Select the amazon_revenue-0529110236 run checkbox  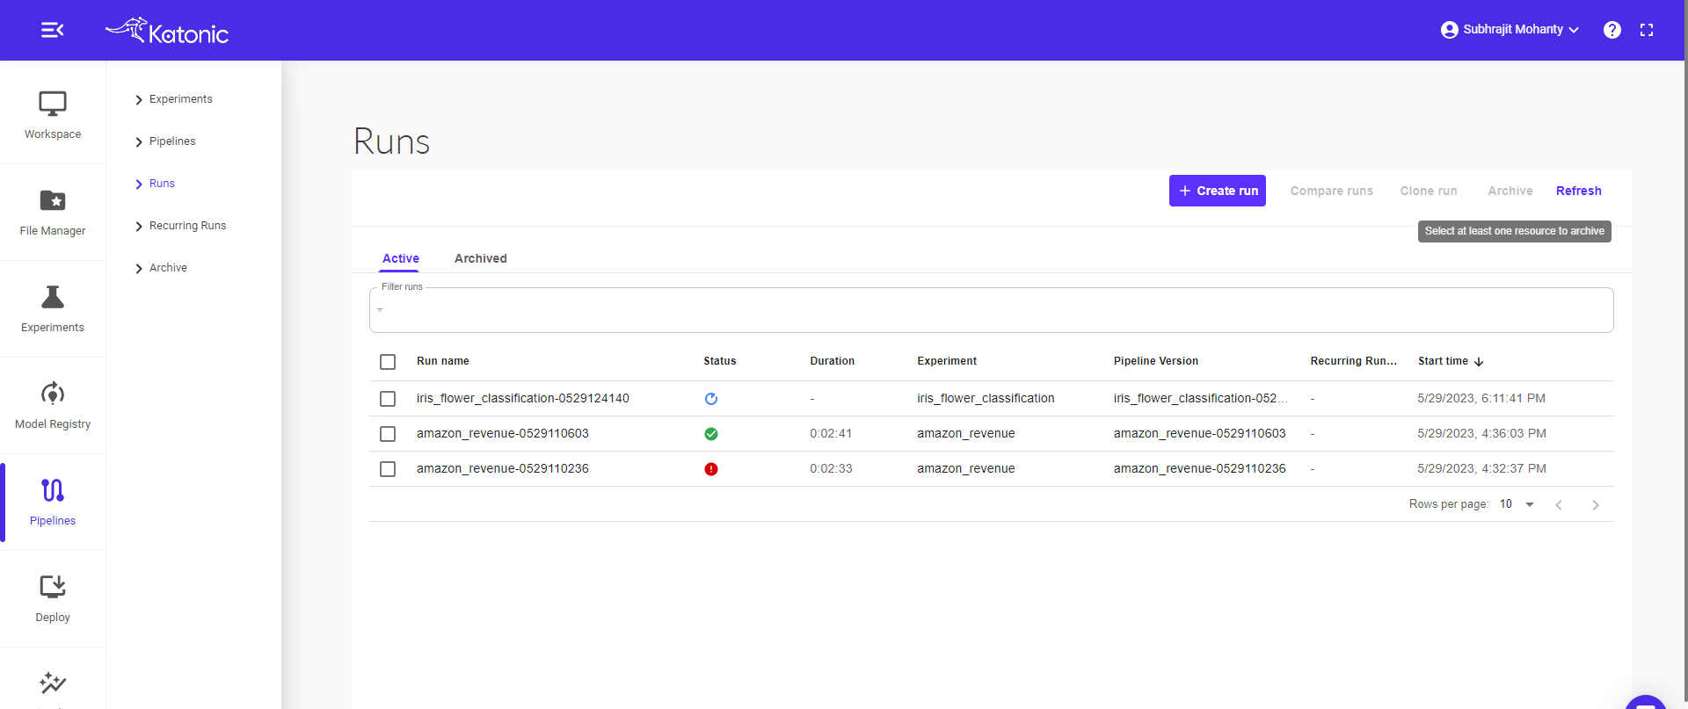tap(388, 469)
